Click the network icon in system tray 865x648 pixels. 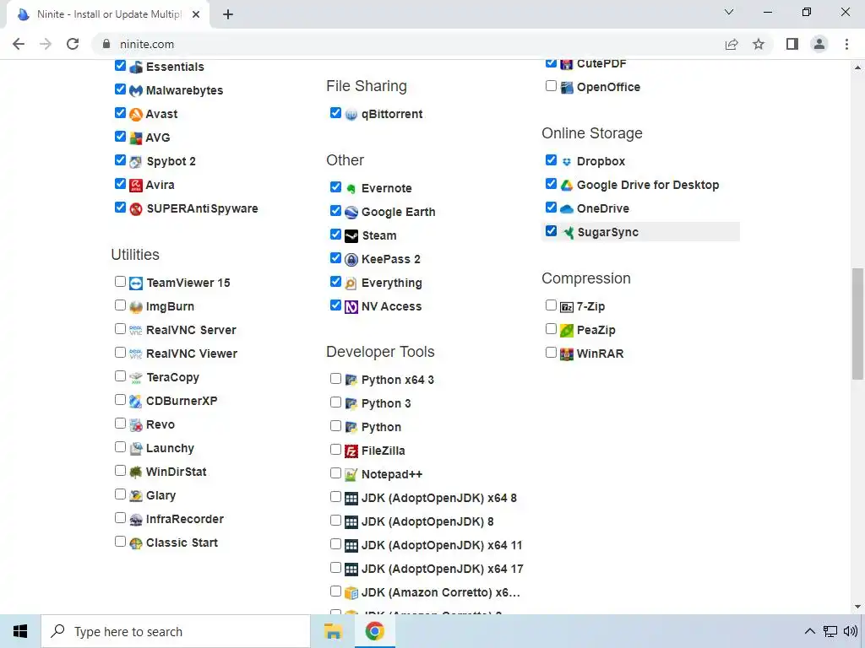click(830, 631)
